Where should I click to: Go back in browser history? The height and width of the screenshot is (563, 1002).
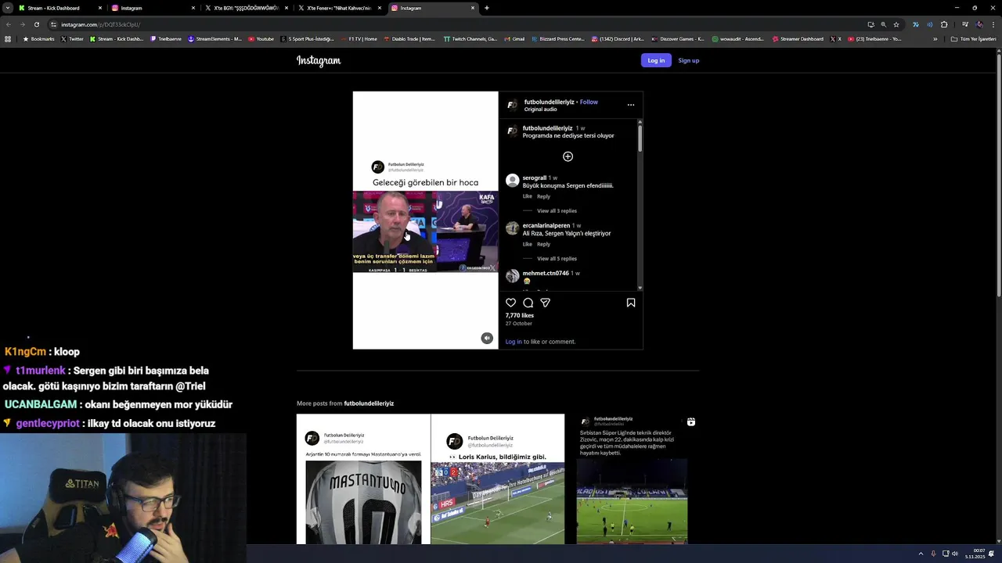click(8, 24)
